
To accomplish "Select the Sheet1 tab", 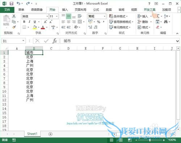I will 32,134.
